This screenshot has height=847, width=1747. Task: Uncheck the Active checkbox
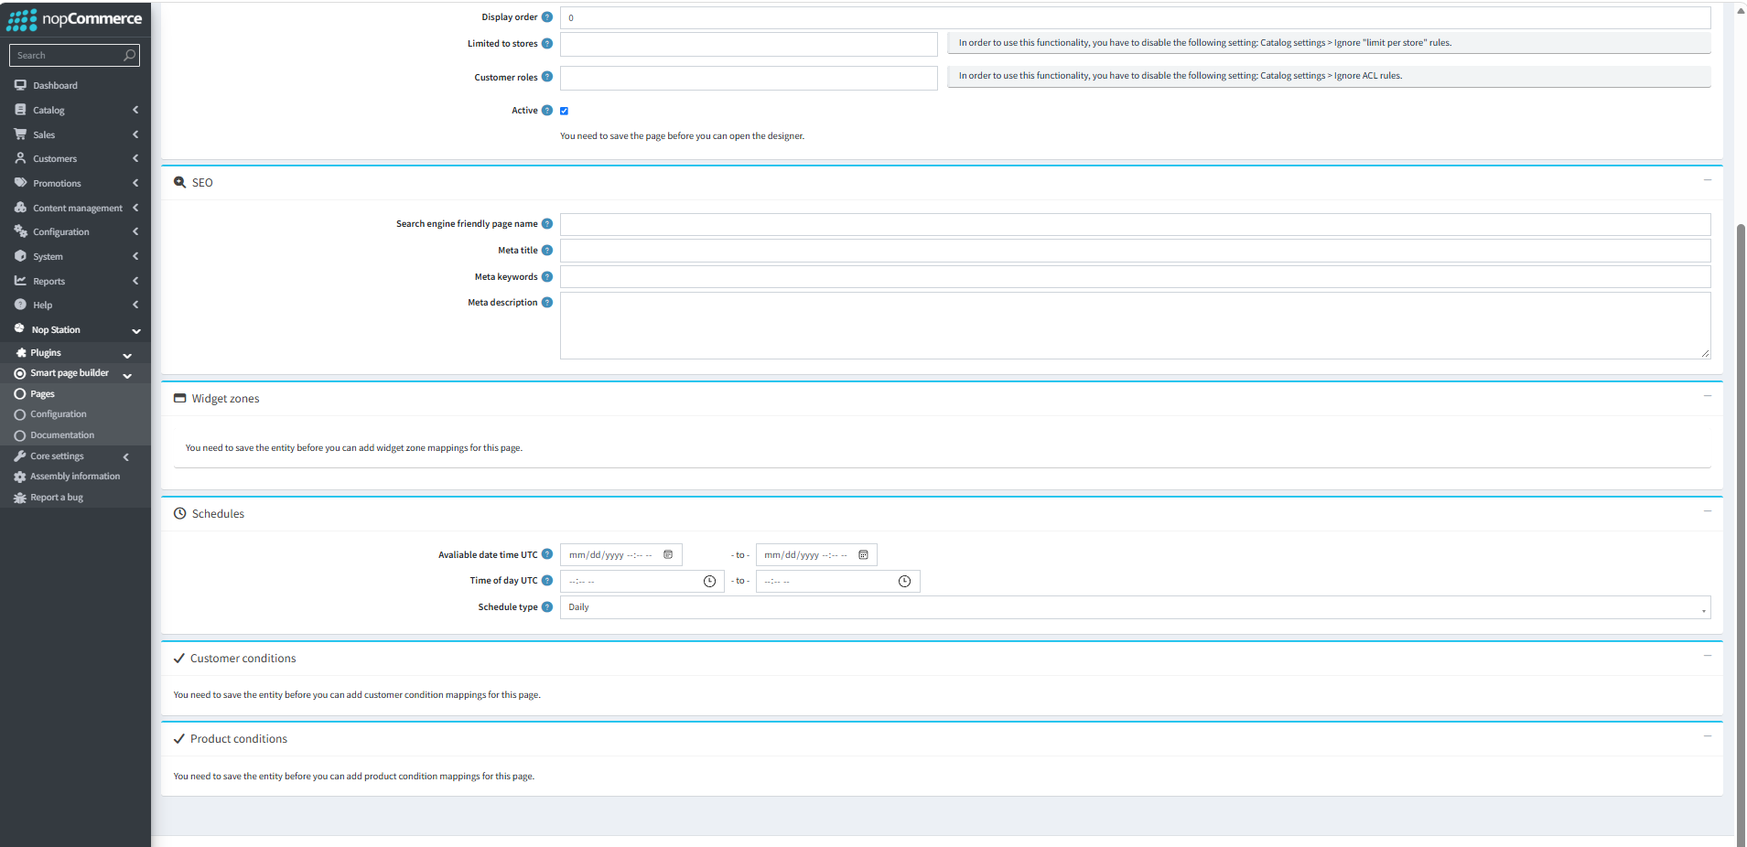pos(564,112)
